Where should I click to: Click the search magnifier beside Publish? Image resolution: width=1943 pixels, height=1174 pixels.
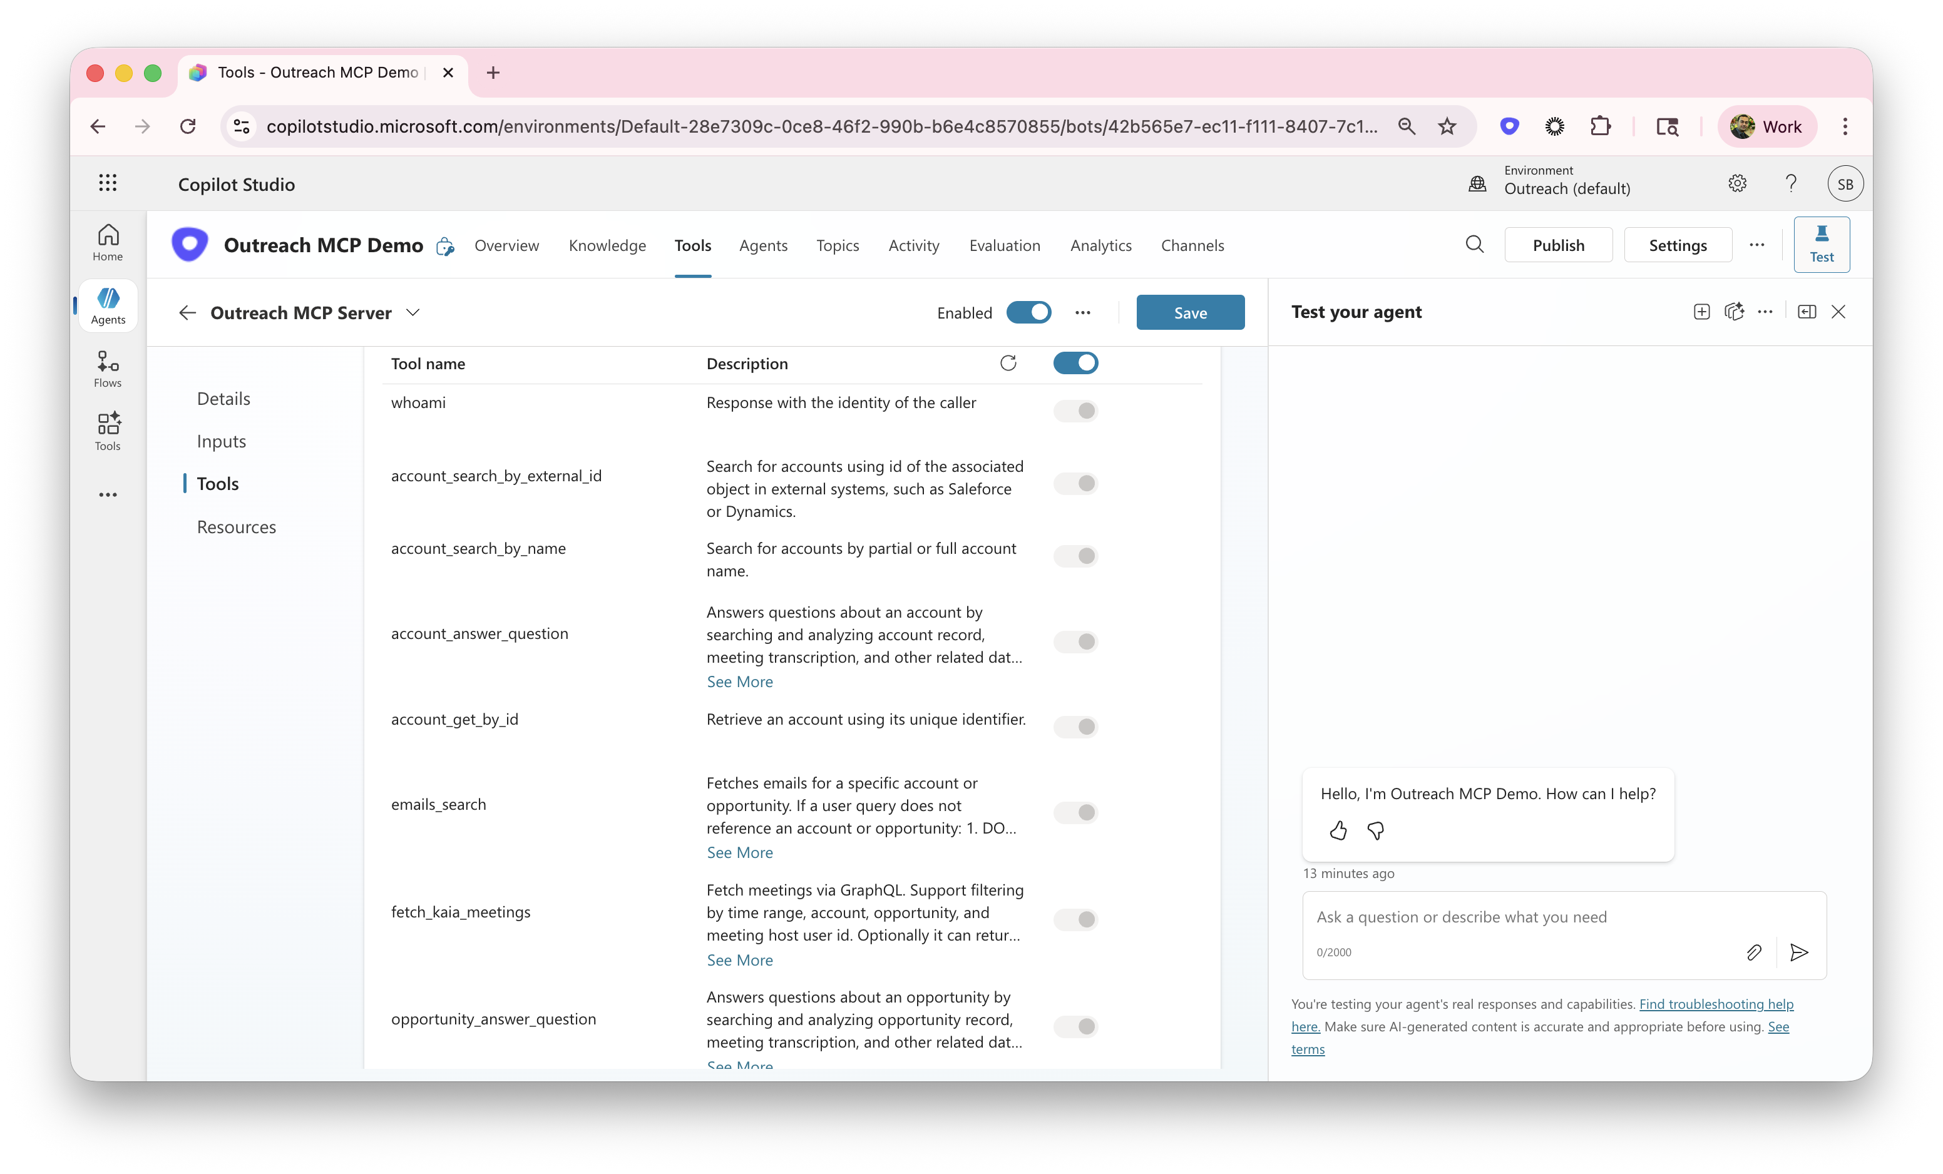click(x=1475, y=245)
